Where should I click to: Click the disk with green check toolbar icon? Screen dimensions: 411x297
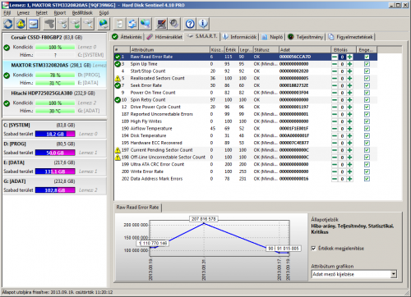pyautogui.click(x=76, y=24)
